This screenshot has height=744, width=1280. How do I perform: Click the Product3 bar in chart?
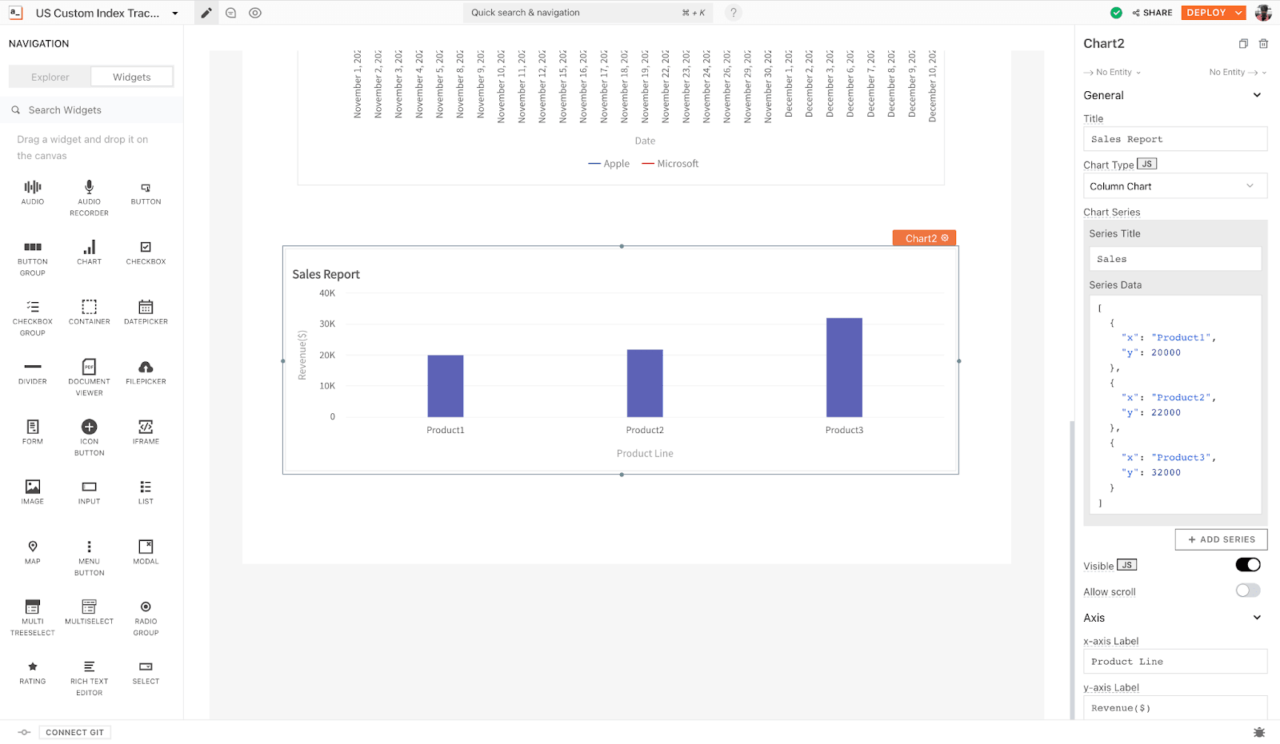[844, 368]
